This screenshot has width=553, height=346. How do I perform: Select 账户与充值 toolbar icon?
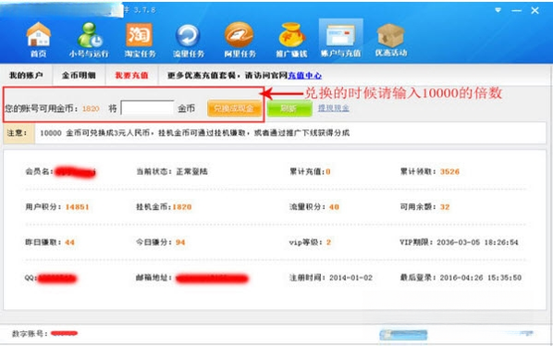[x=340, y=39]
